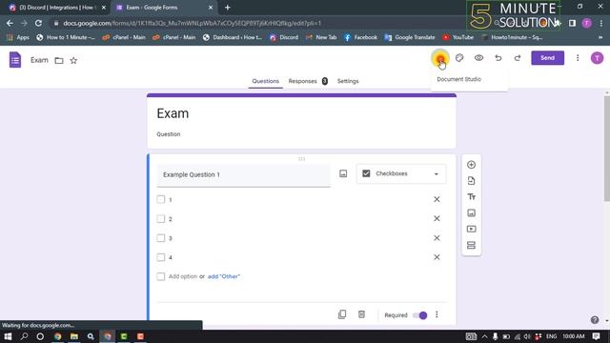This screenshot has width=610, height=343.
Task: Remove option 3 with its X
Action: click(437, 238)
